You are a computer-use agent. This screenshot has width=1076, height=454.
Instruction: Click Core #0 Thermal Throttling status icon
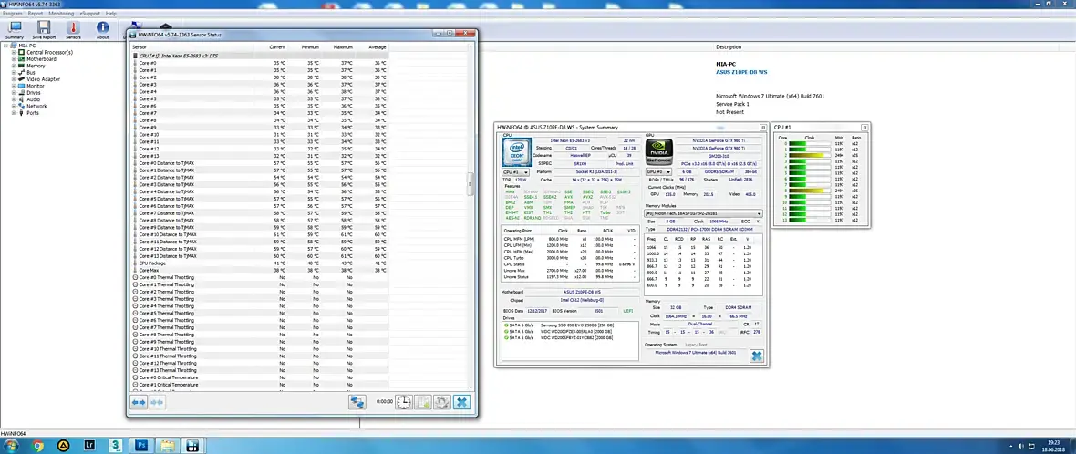135,278
